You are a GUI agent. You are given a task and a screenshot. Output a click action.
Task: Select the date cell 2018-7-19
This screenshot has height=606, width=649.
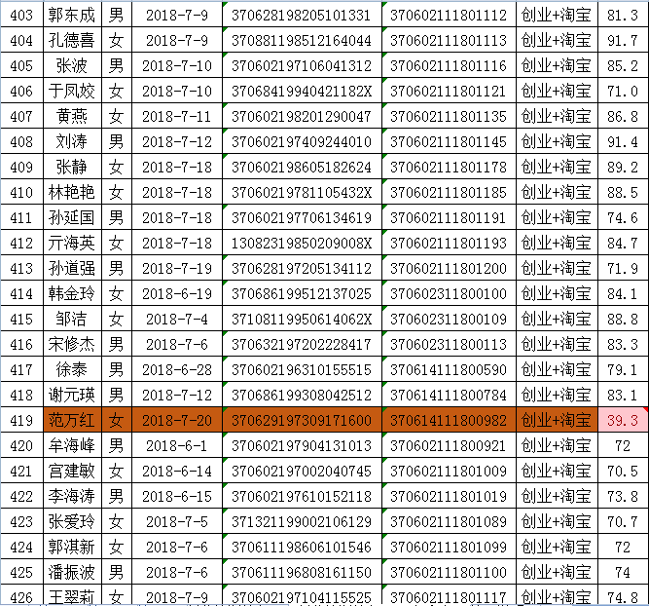tap(177, 269)
